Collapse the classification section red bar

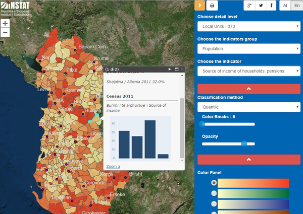(249, 89)
